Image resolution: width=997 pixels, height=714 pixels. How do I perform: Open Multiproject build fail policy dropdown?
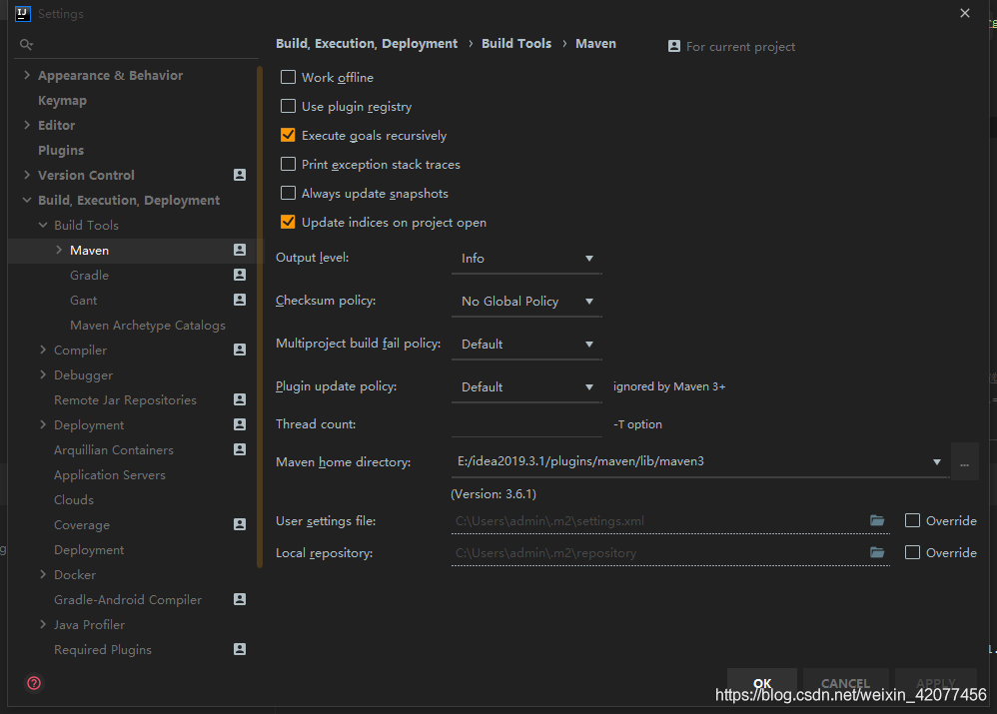pyautogui.click(x=526, y=344)
